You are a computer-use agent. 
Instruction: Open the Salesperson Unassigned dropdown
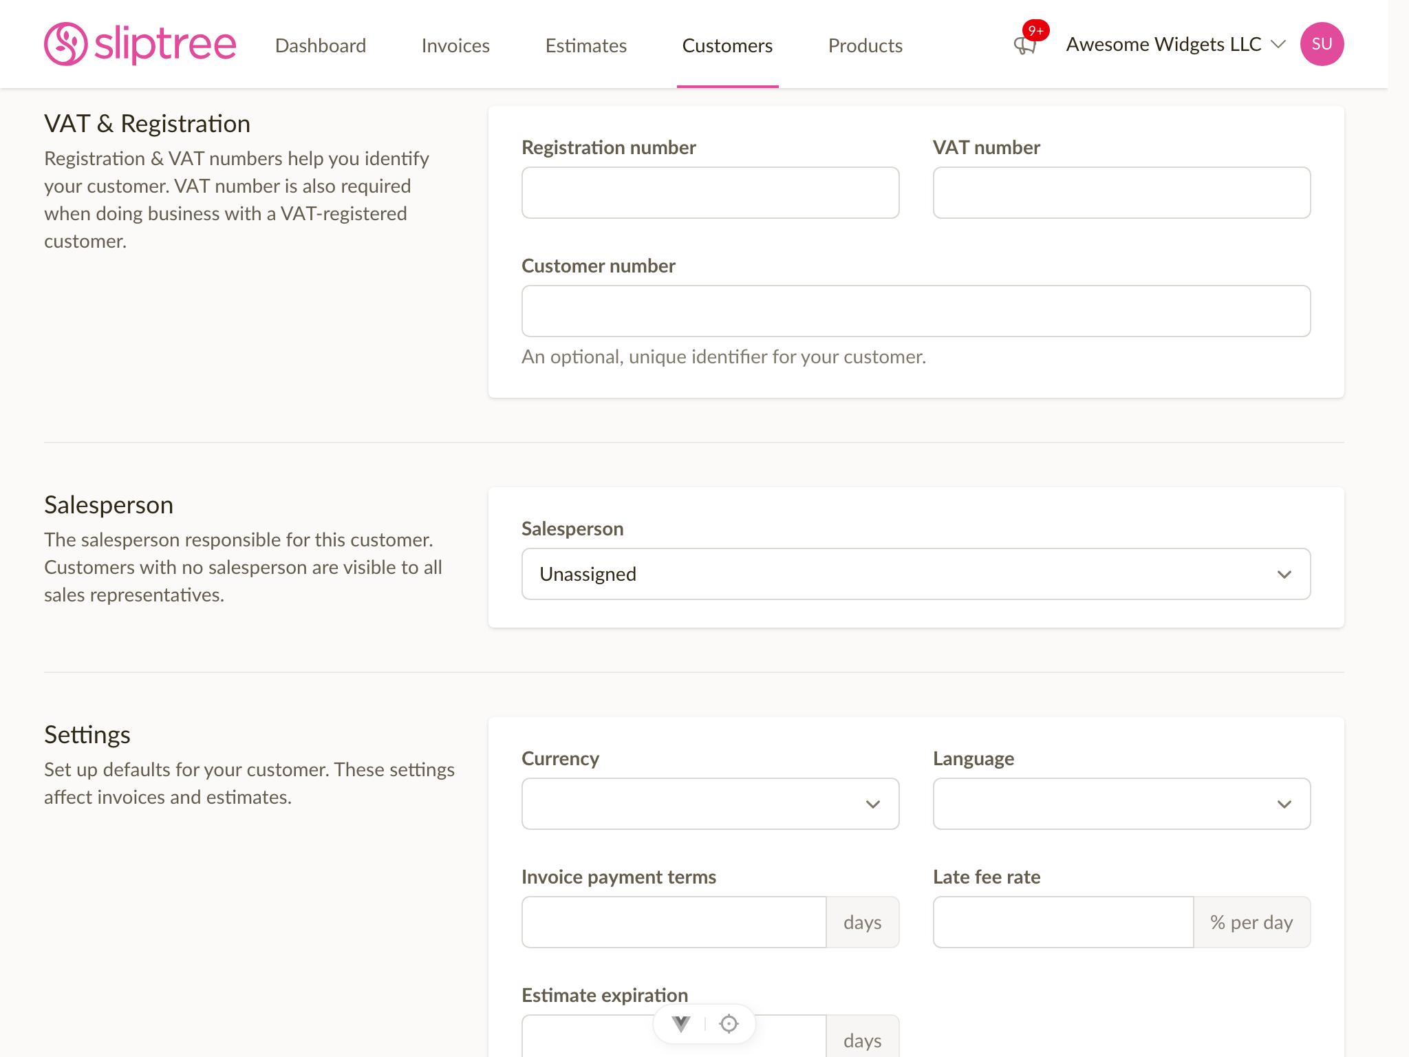coord(916,574)
